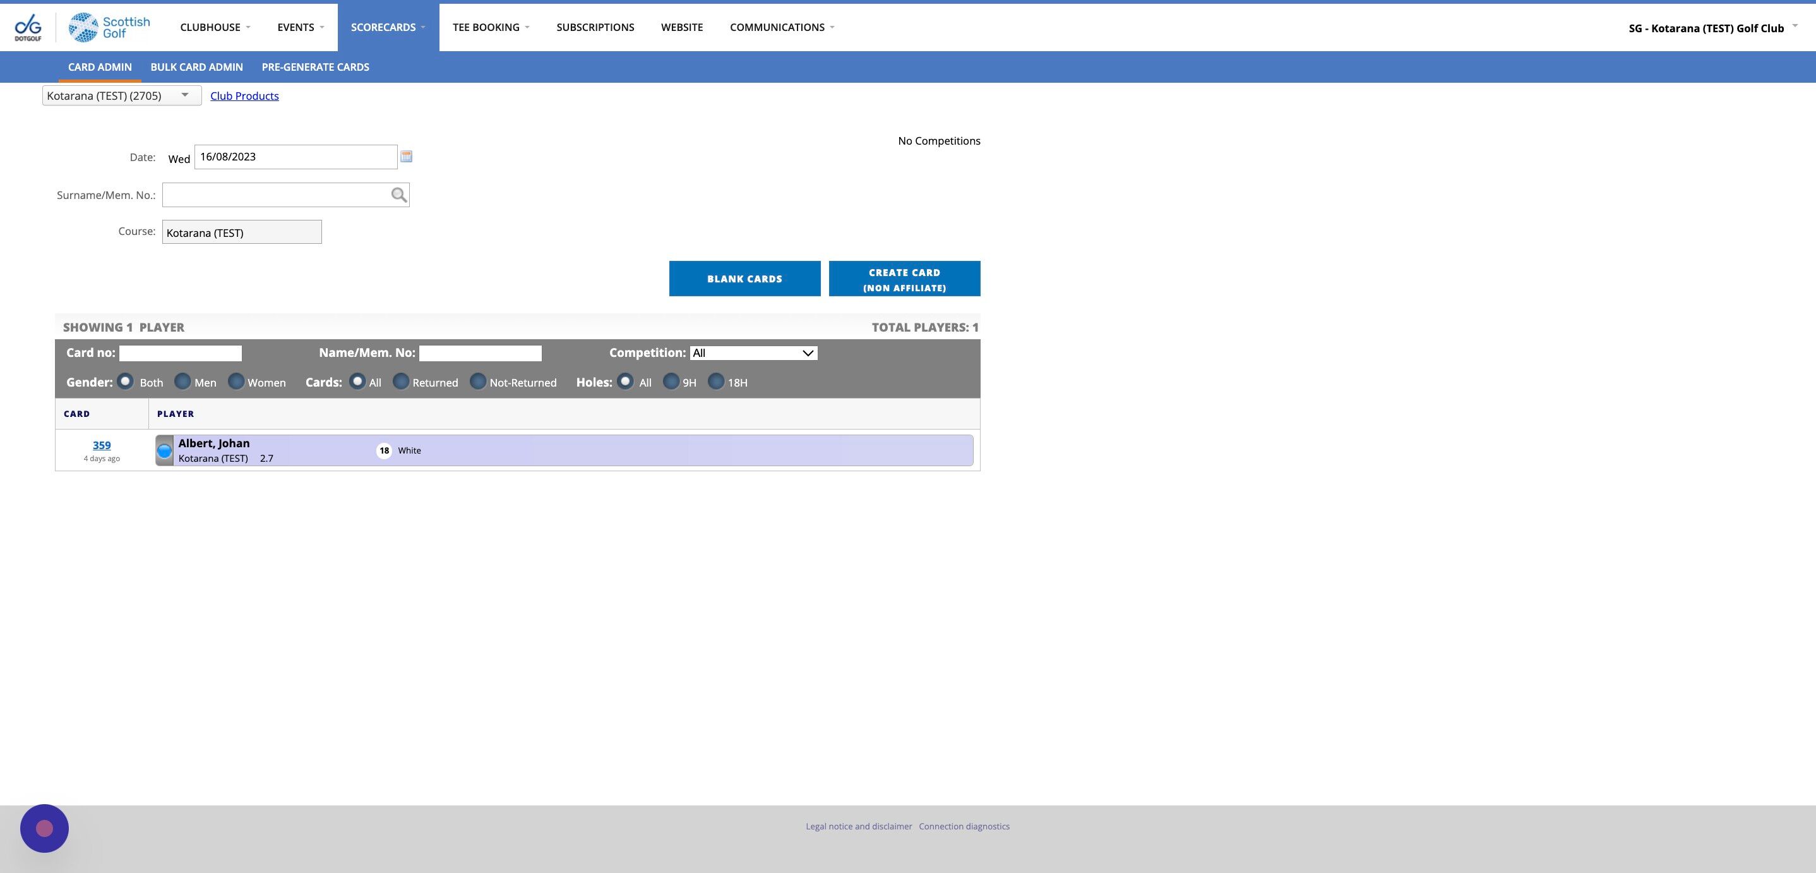Click the magnifying glass search icon
The image size is (1816, 873).
coord(399,195)
